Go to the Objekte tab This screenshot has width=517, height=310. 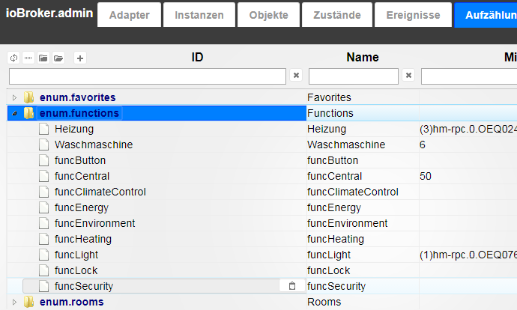[x=268, y=15]
